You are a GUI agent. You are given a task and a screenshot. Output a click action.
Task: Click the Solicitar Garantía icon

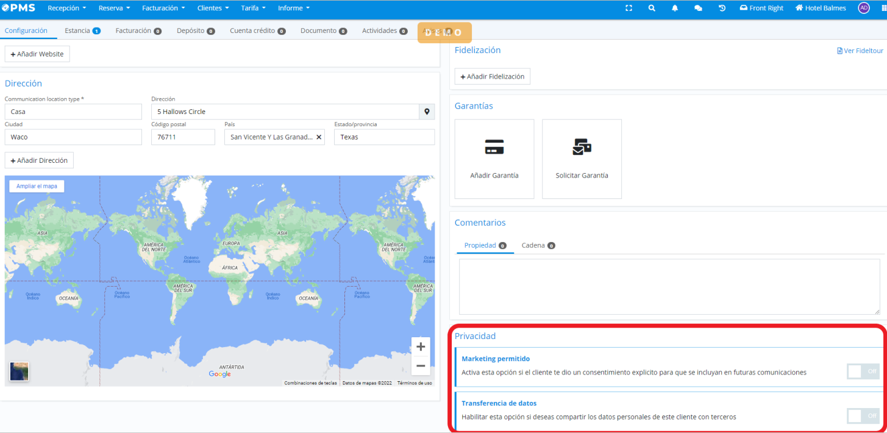click(582, 147)
